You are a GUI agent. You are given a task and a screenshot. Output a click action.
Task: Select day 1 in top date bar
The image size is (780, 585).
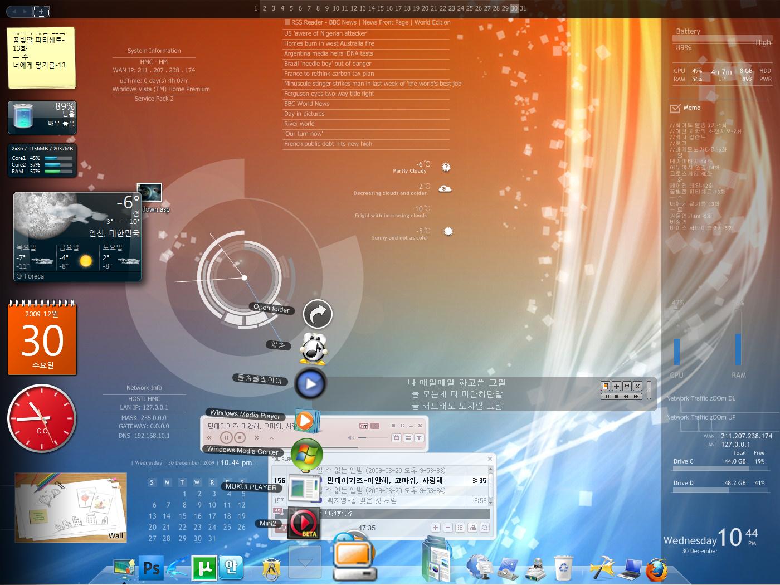[x=256, y=8]
